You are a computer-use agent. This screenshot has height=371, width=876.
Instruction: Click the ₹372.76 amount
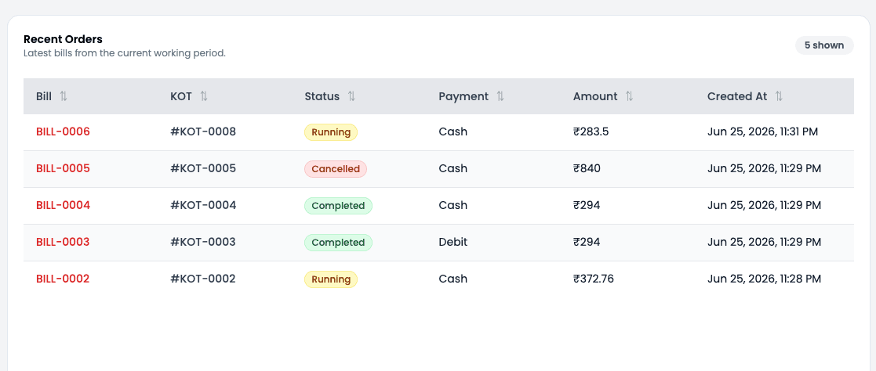click(594, 279)
